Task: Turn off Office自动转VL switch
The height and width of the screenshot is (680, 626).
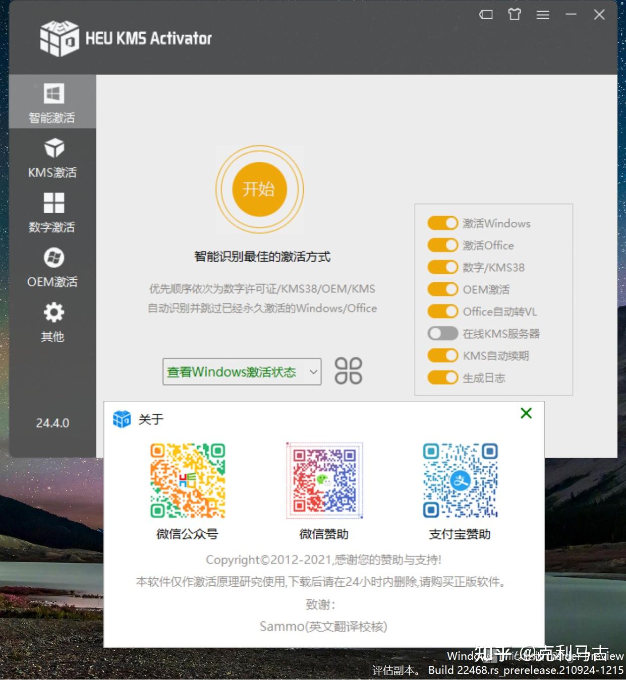Action: pyautogui.click(x=442, y=312)
